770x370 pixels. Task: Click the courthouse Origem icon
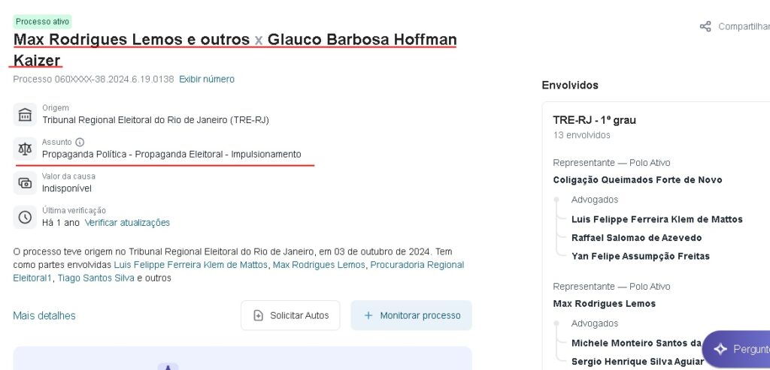[25, 114]
